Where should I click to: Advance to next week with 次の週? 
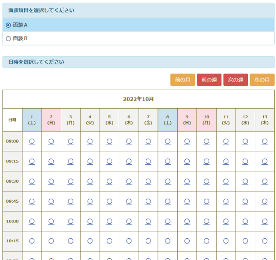coord(236,80)
